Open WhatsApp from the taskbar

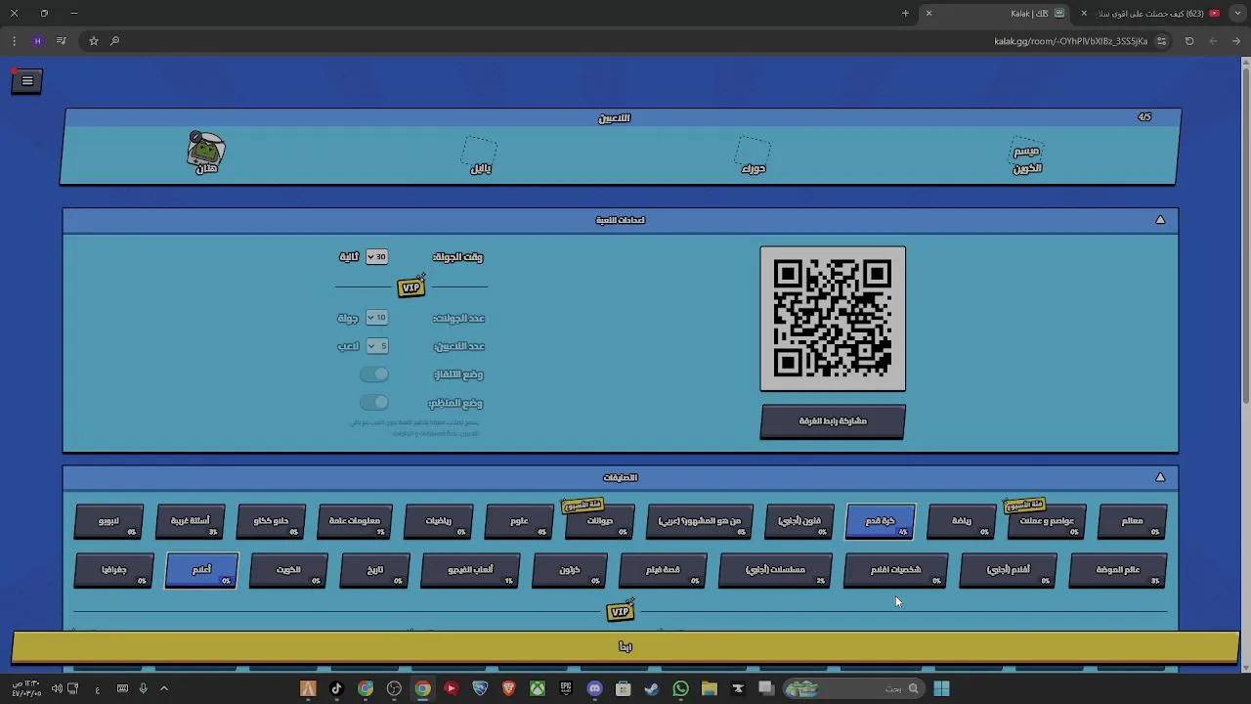click(680, 688)
